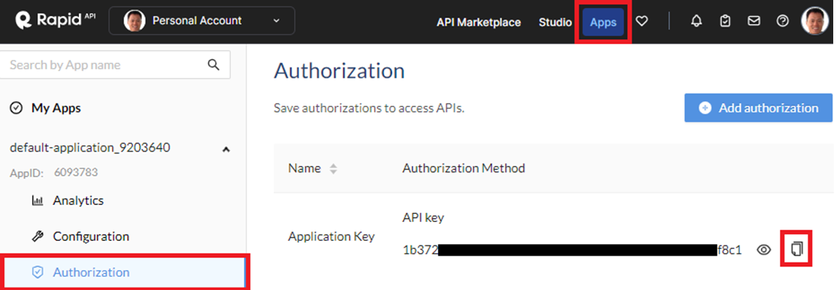Collapse the default-application_9203640 section
The image size is (837, 290).
click(x=226, y=149)
